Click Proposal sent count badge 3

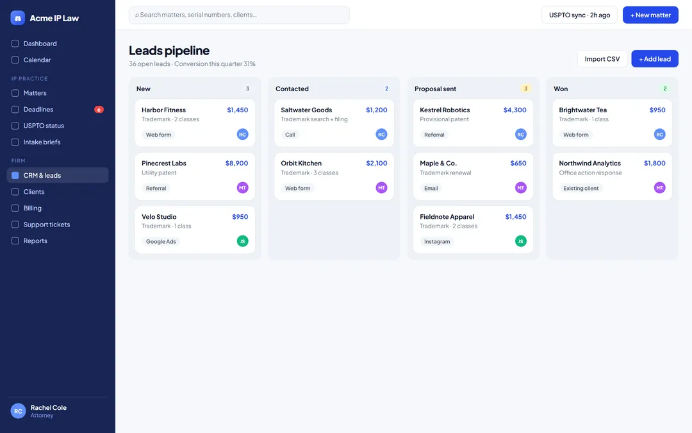click(x=525, y=89)
